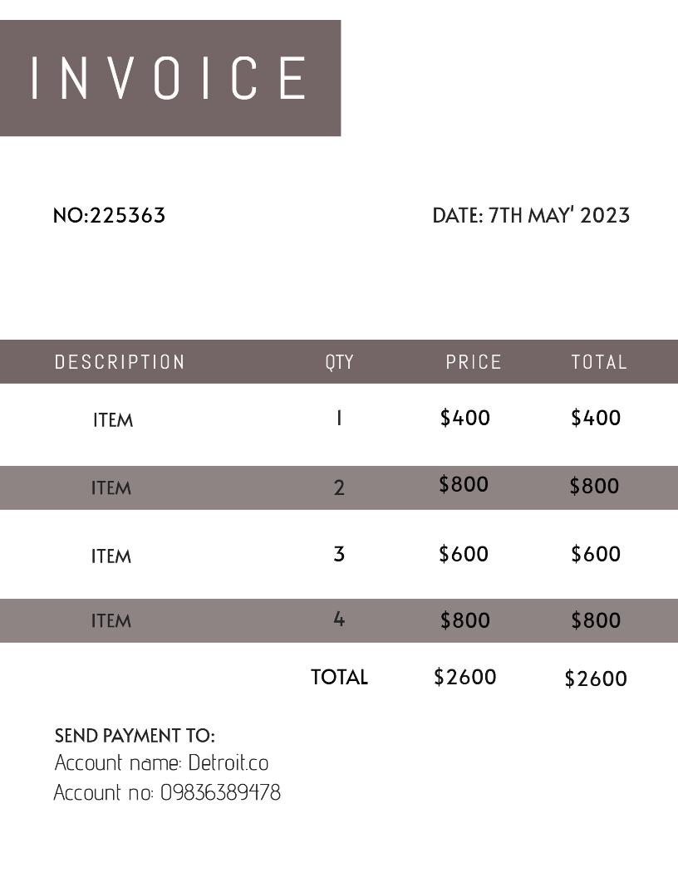The image size is (678, 877).
Task: Click quantity value 4 in the table
Action: (x=339, y=620)
